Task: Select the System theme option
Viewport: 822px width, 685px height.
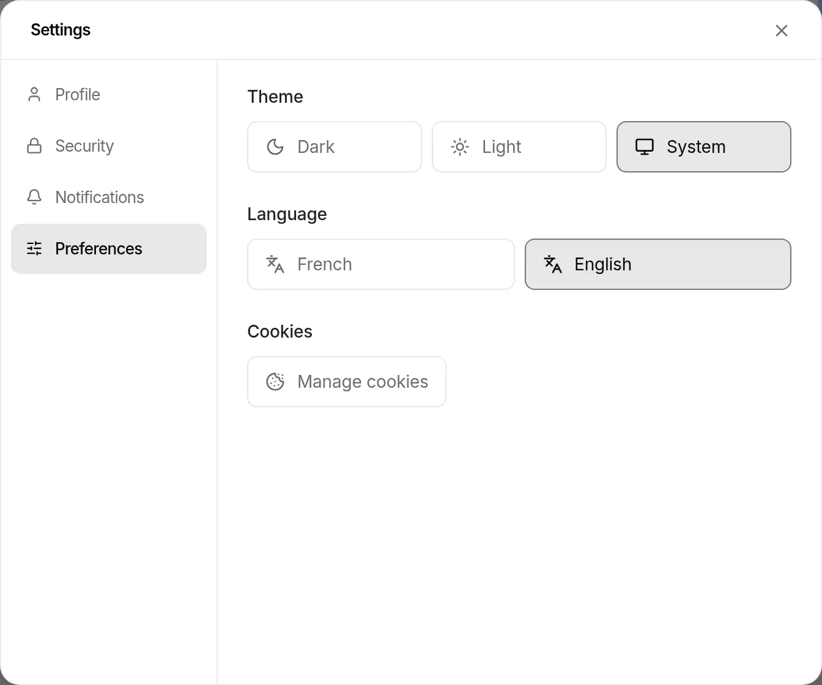Action: 704,147
